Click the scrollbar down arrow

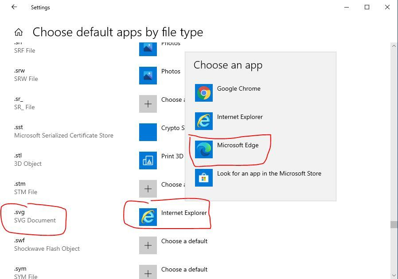394,275
